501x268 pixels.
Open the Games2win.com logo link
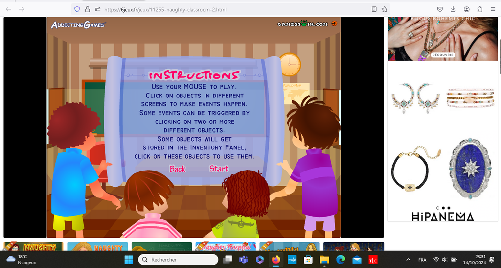302,24
